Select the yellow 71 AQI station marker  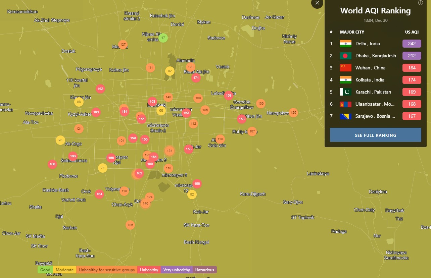[103, 168]
